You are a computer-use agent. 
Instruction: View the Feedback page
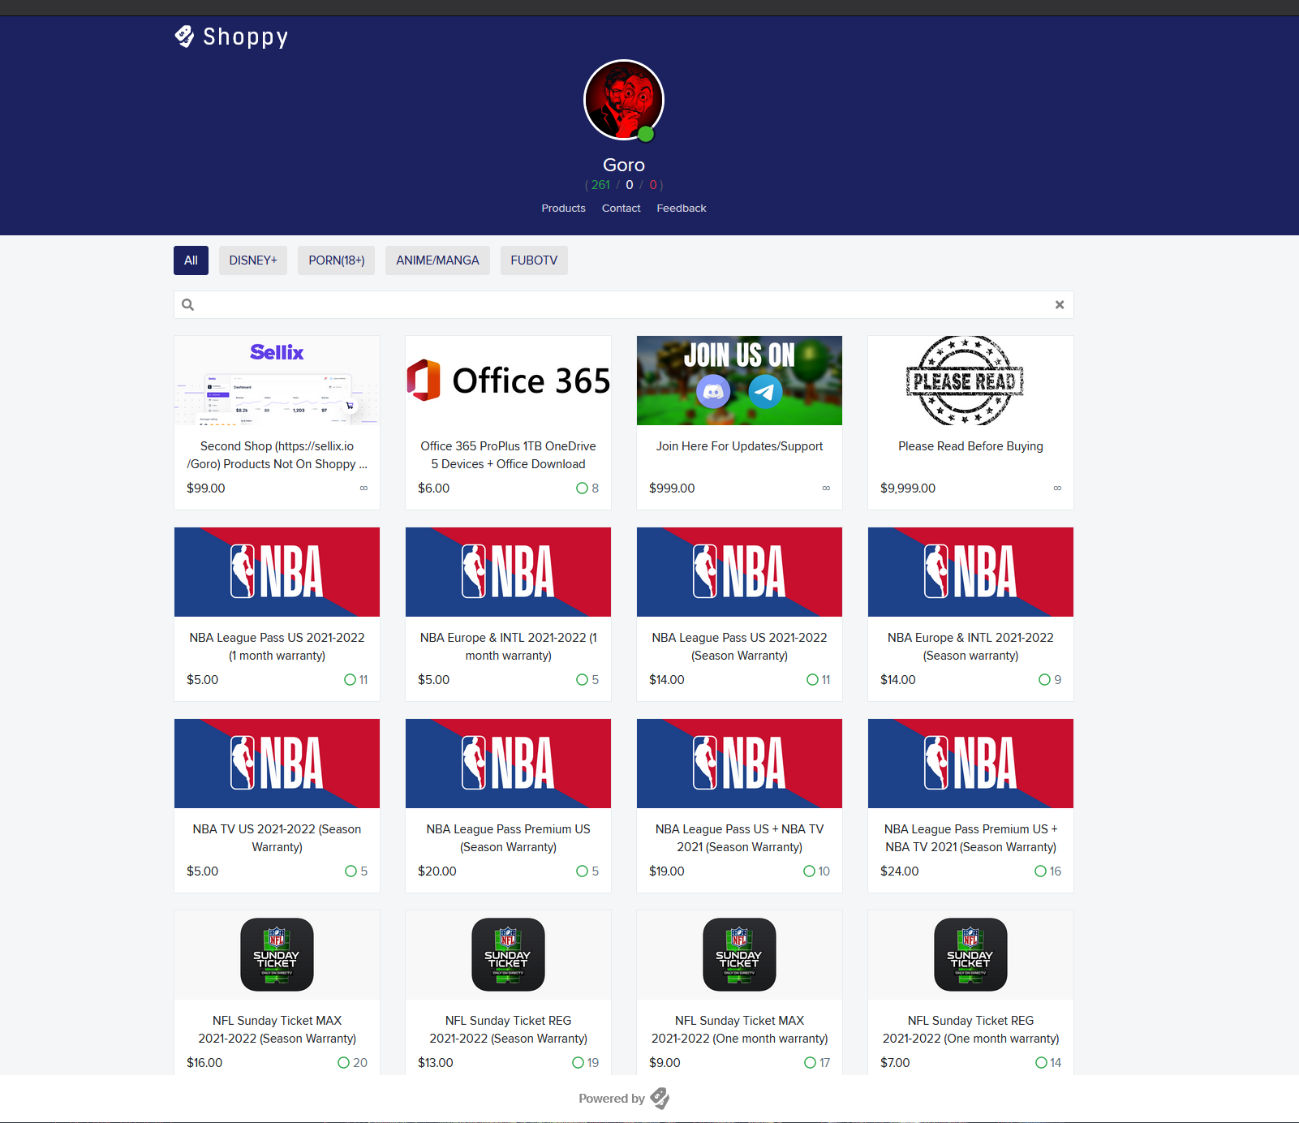click(682, 209)
